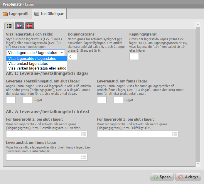The width and height of the screenshot is (204, 184).
Task: Click the scrollbar down arrow
Action: (x=198, y=164)
